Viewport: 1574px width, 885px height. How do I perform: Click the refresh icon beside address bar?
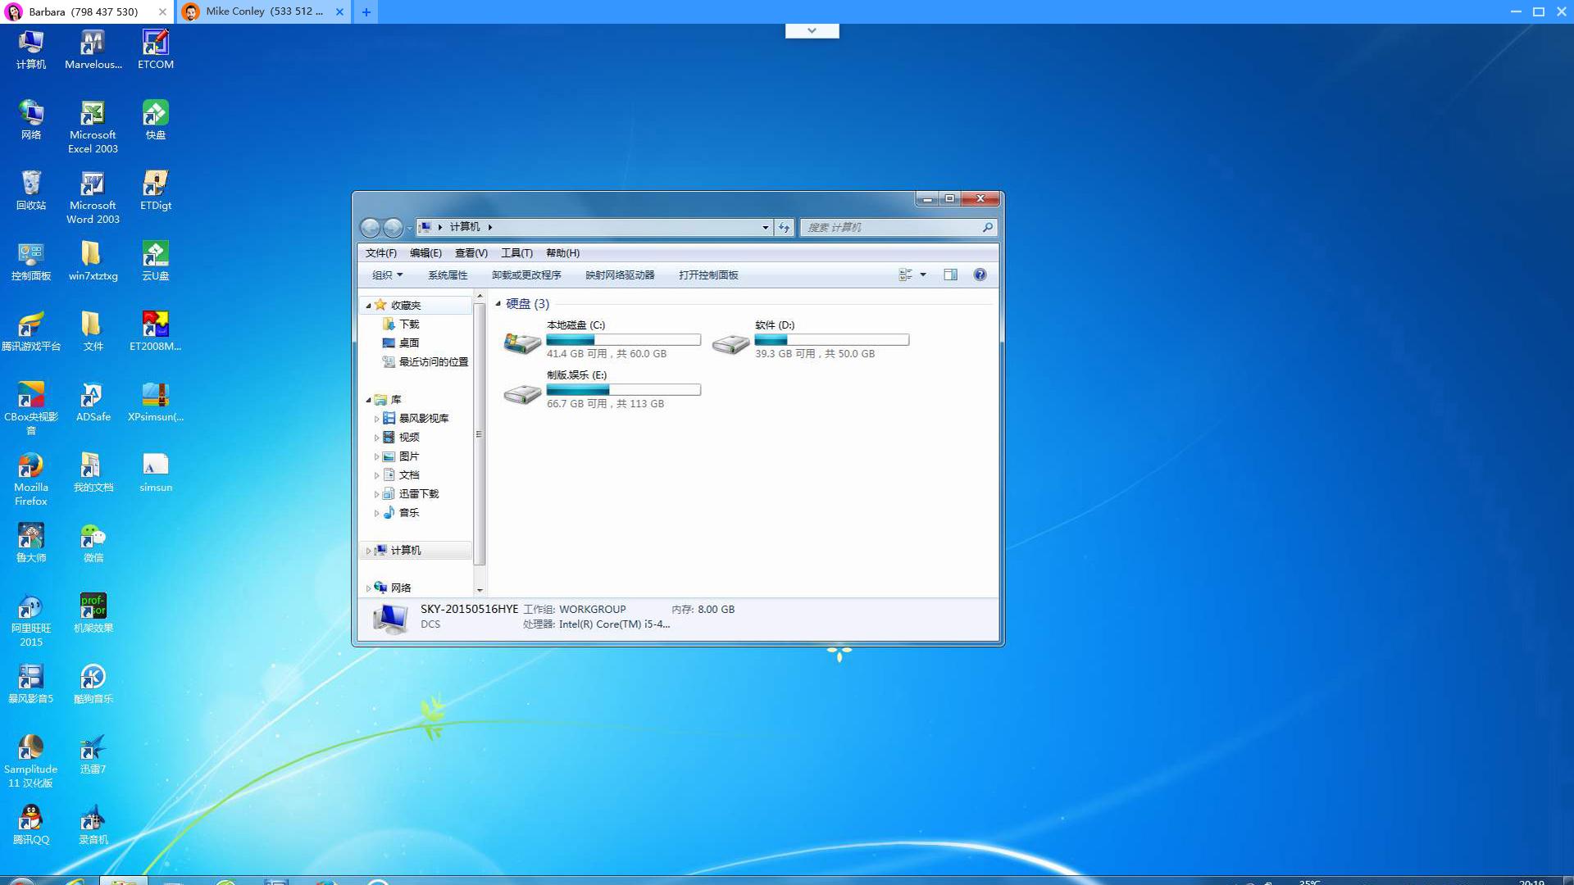tap(784, 227)
